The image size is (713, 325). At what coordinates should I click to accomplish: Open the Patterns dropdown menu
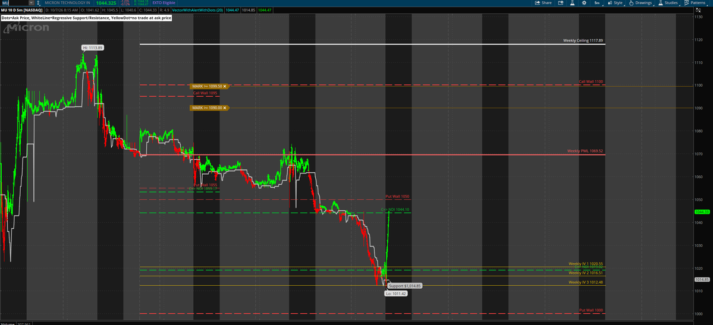[695, 3]
